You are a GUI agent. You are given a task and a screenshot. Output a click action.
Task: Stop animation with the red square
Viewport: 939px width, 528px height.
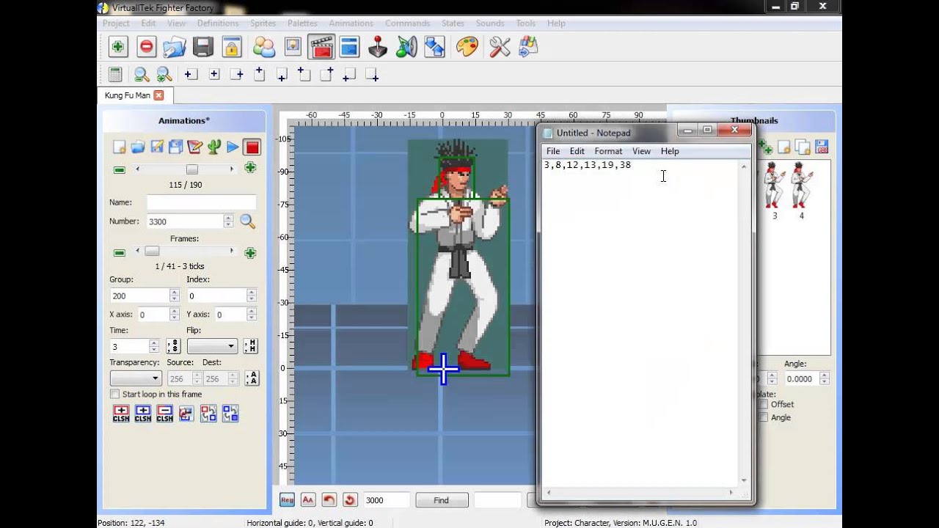252,147
